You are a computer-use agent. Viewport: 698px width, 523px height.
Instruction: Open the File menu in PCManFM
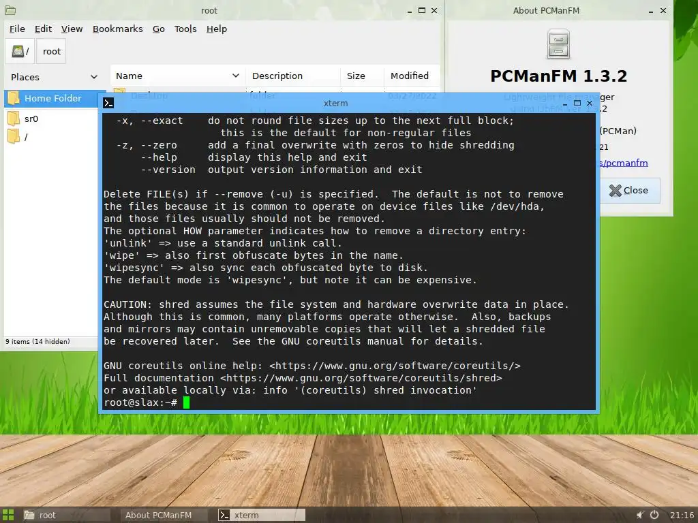[x=17, y=29]
